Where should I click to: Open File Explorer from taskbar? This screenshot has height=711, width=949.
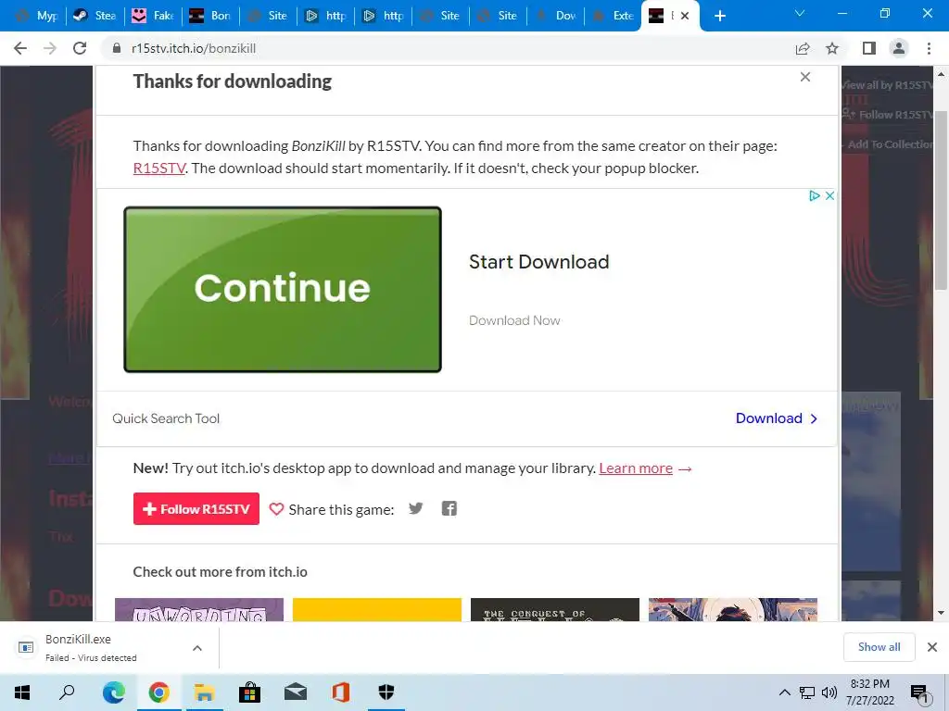204,692
